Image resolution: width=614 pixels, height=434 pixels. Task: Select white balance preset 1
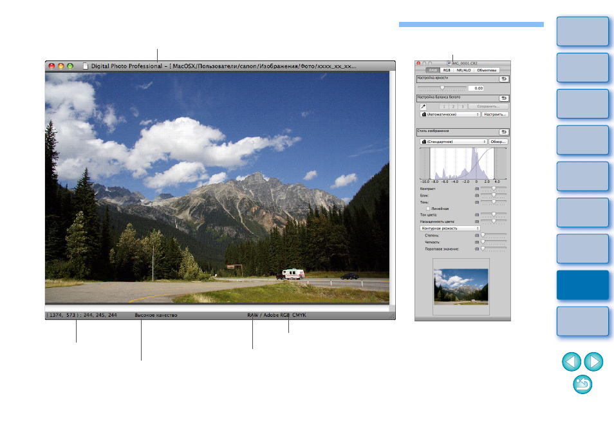443,106
